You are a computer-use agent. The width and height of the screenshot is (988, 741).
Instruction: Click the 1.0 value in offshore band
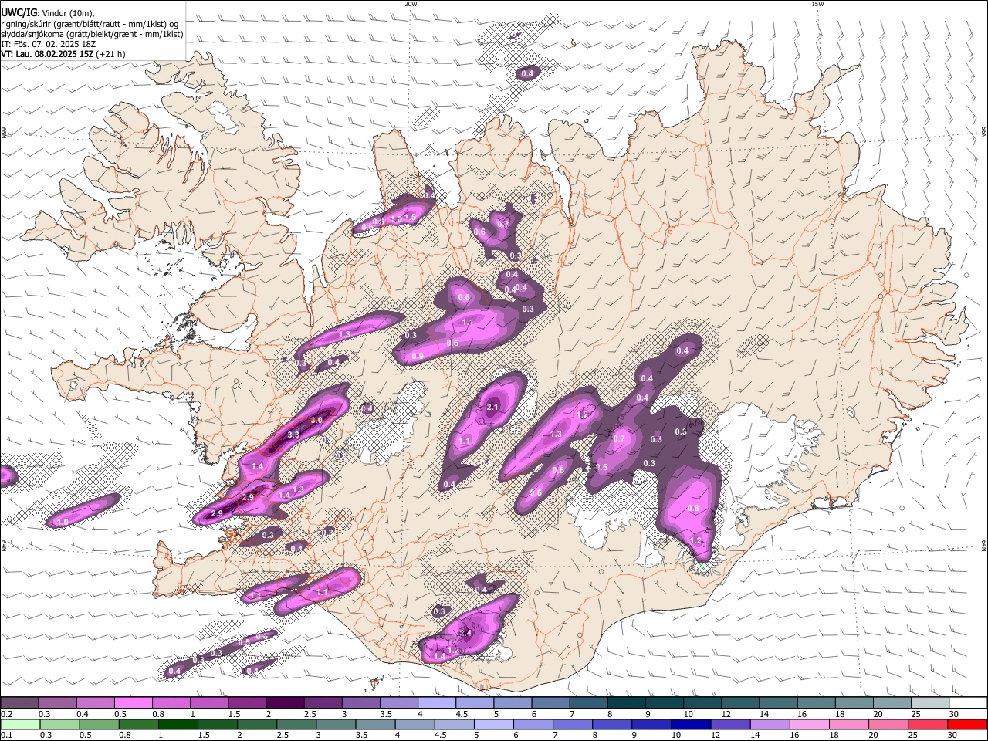click(x=63, y=523)
